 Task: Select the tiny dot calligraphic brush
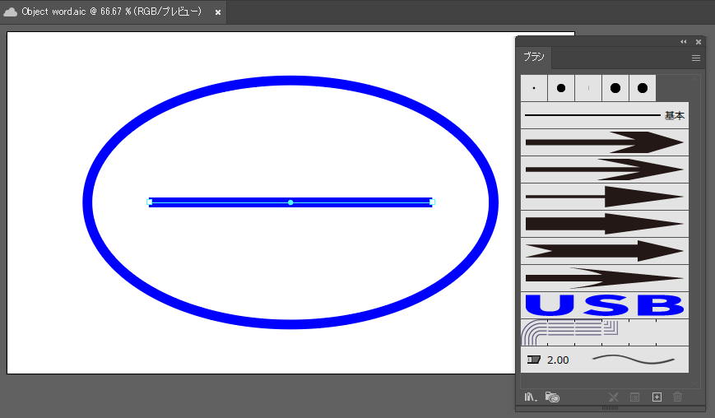click(534, 88)
